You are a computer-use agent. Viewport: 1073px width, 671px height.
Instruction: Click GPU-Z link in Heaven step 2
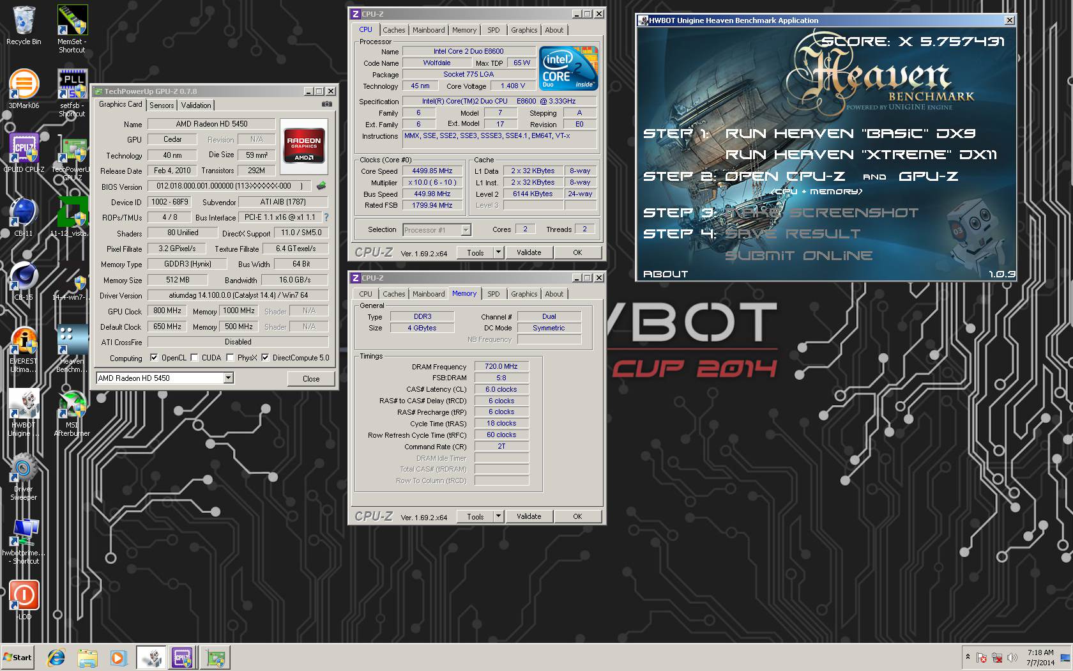pos(929,176)
